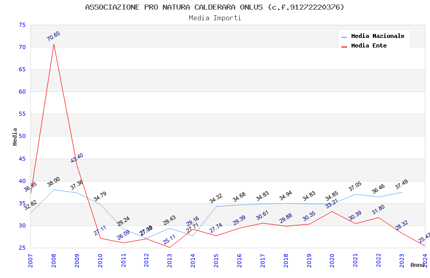430x278 pixels.
Task: Click the data label 37.49
Action: (402, 184)
